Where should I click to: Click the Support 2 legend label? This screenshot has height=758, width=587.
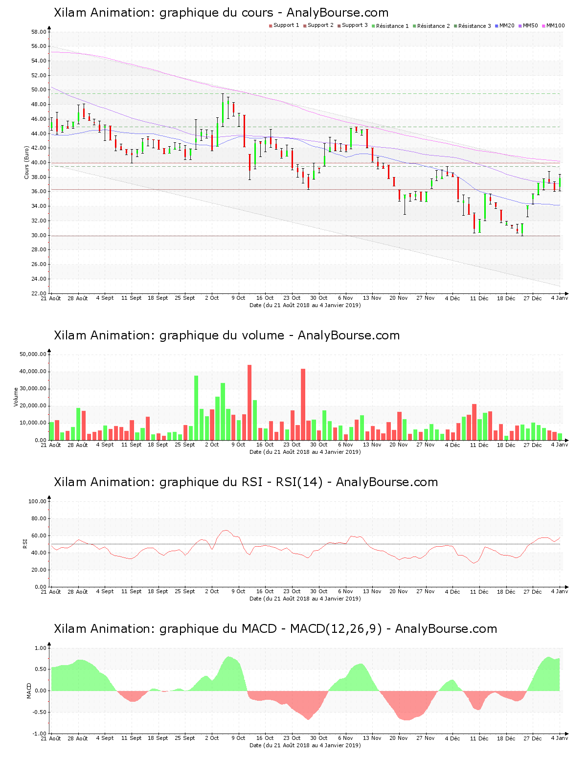point(320,25)
